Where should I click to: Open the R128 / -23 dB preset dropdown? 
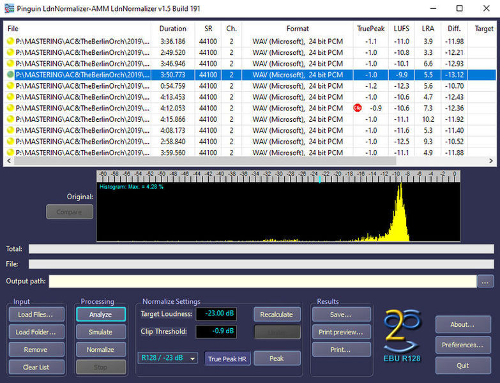[x=168, y=358]
